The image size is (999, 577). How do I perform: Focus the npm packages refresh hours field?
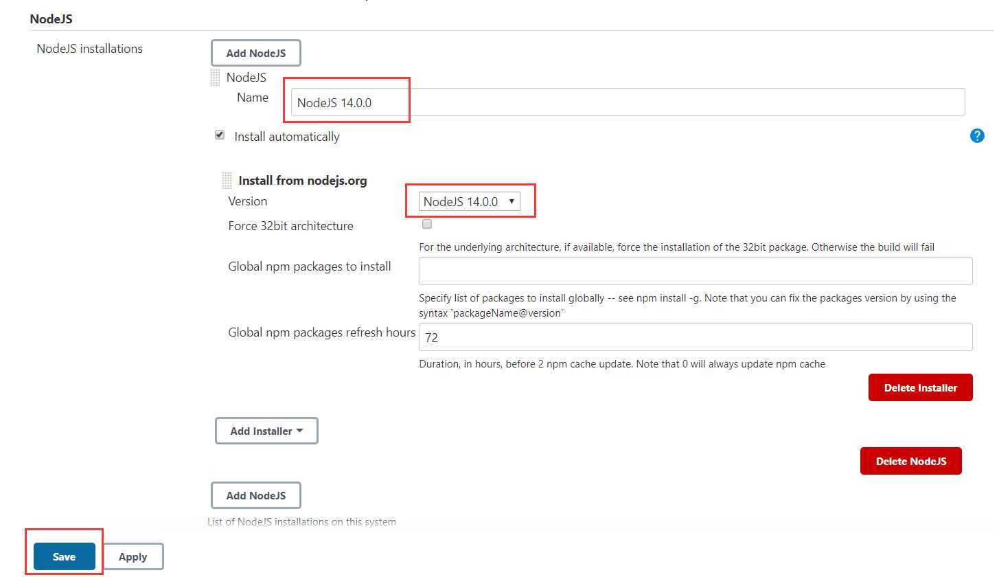point(696,337)
